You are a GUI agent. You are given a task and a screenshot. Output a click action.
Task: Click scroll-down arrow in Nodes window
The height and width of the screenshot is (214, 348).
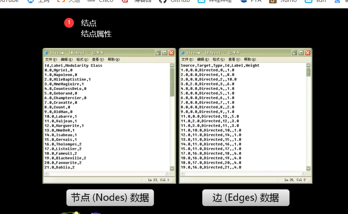172,168
